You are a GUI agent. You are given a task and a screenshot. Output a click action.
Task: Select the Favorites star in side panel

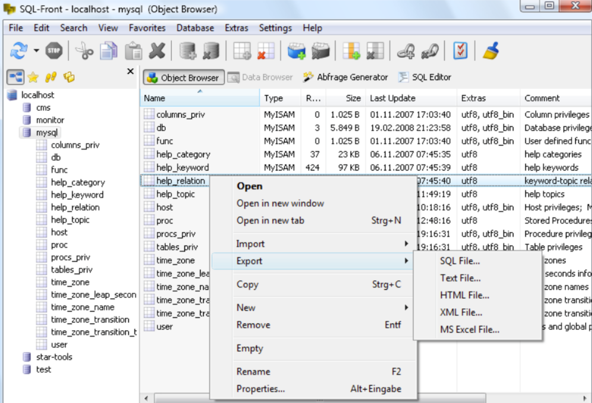(33, 78)
